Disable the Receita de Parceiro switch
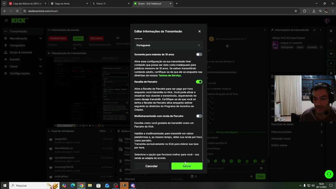The image size is (336, 189). [x=199, y=82]
